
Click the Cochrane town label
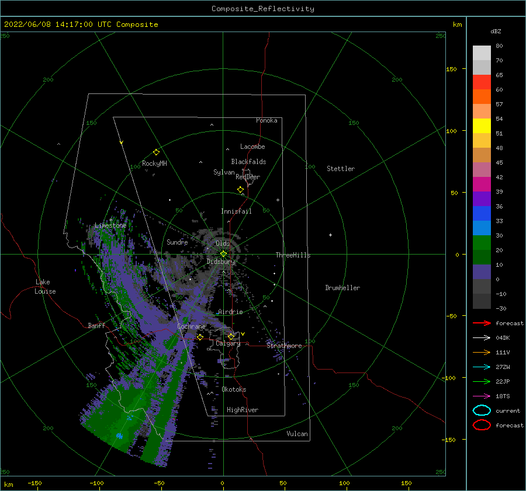point(191,326)
